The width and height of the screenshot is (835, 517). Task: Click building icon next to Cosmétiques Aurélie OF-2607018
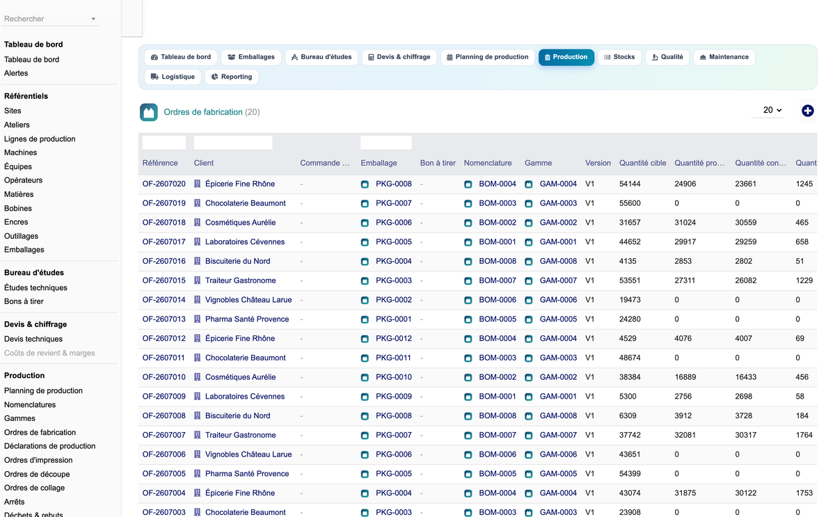tap(198, 223)
